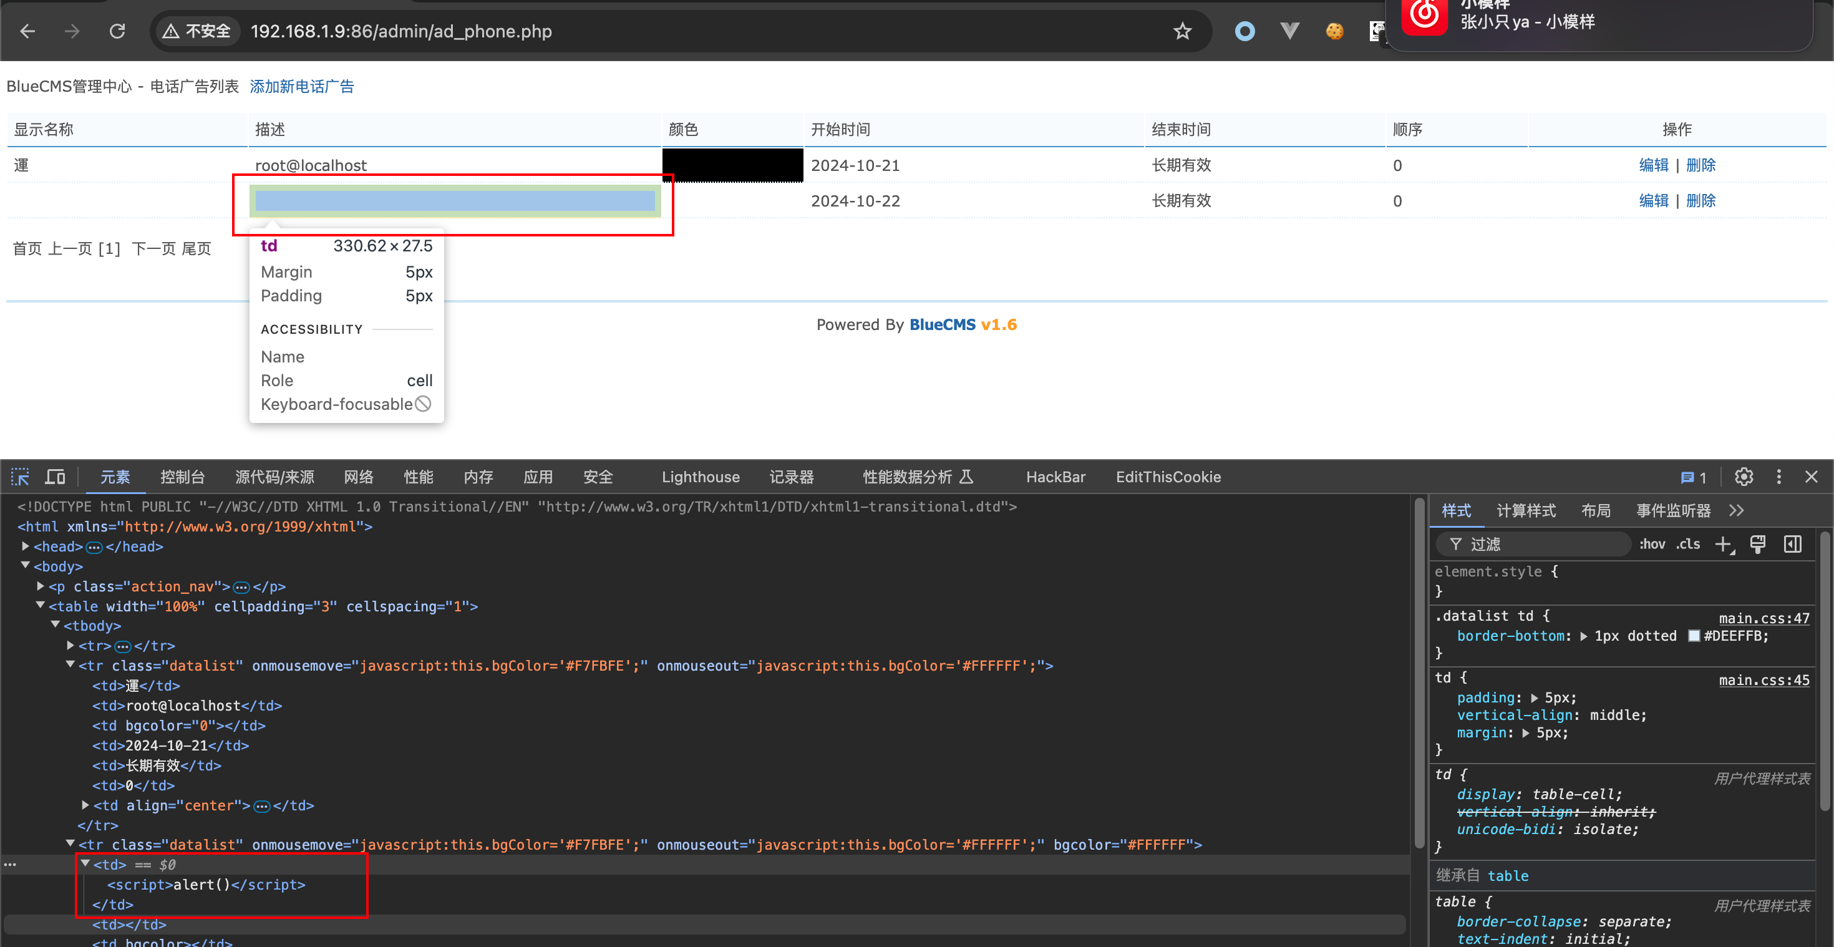Edit the 2024-10-22 ad via 编辑

click(1653, 201)
